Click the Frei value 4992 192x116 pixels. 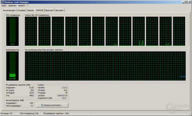31,95
